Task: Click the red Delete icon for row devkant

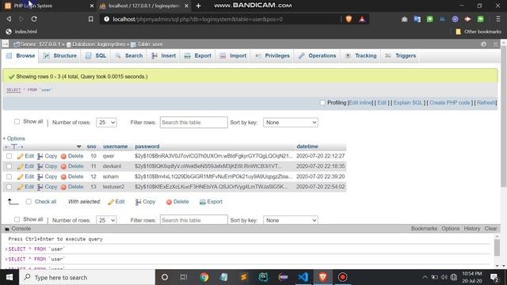Action: coord(63,166)
